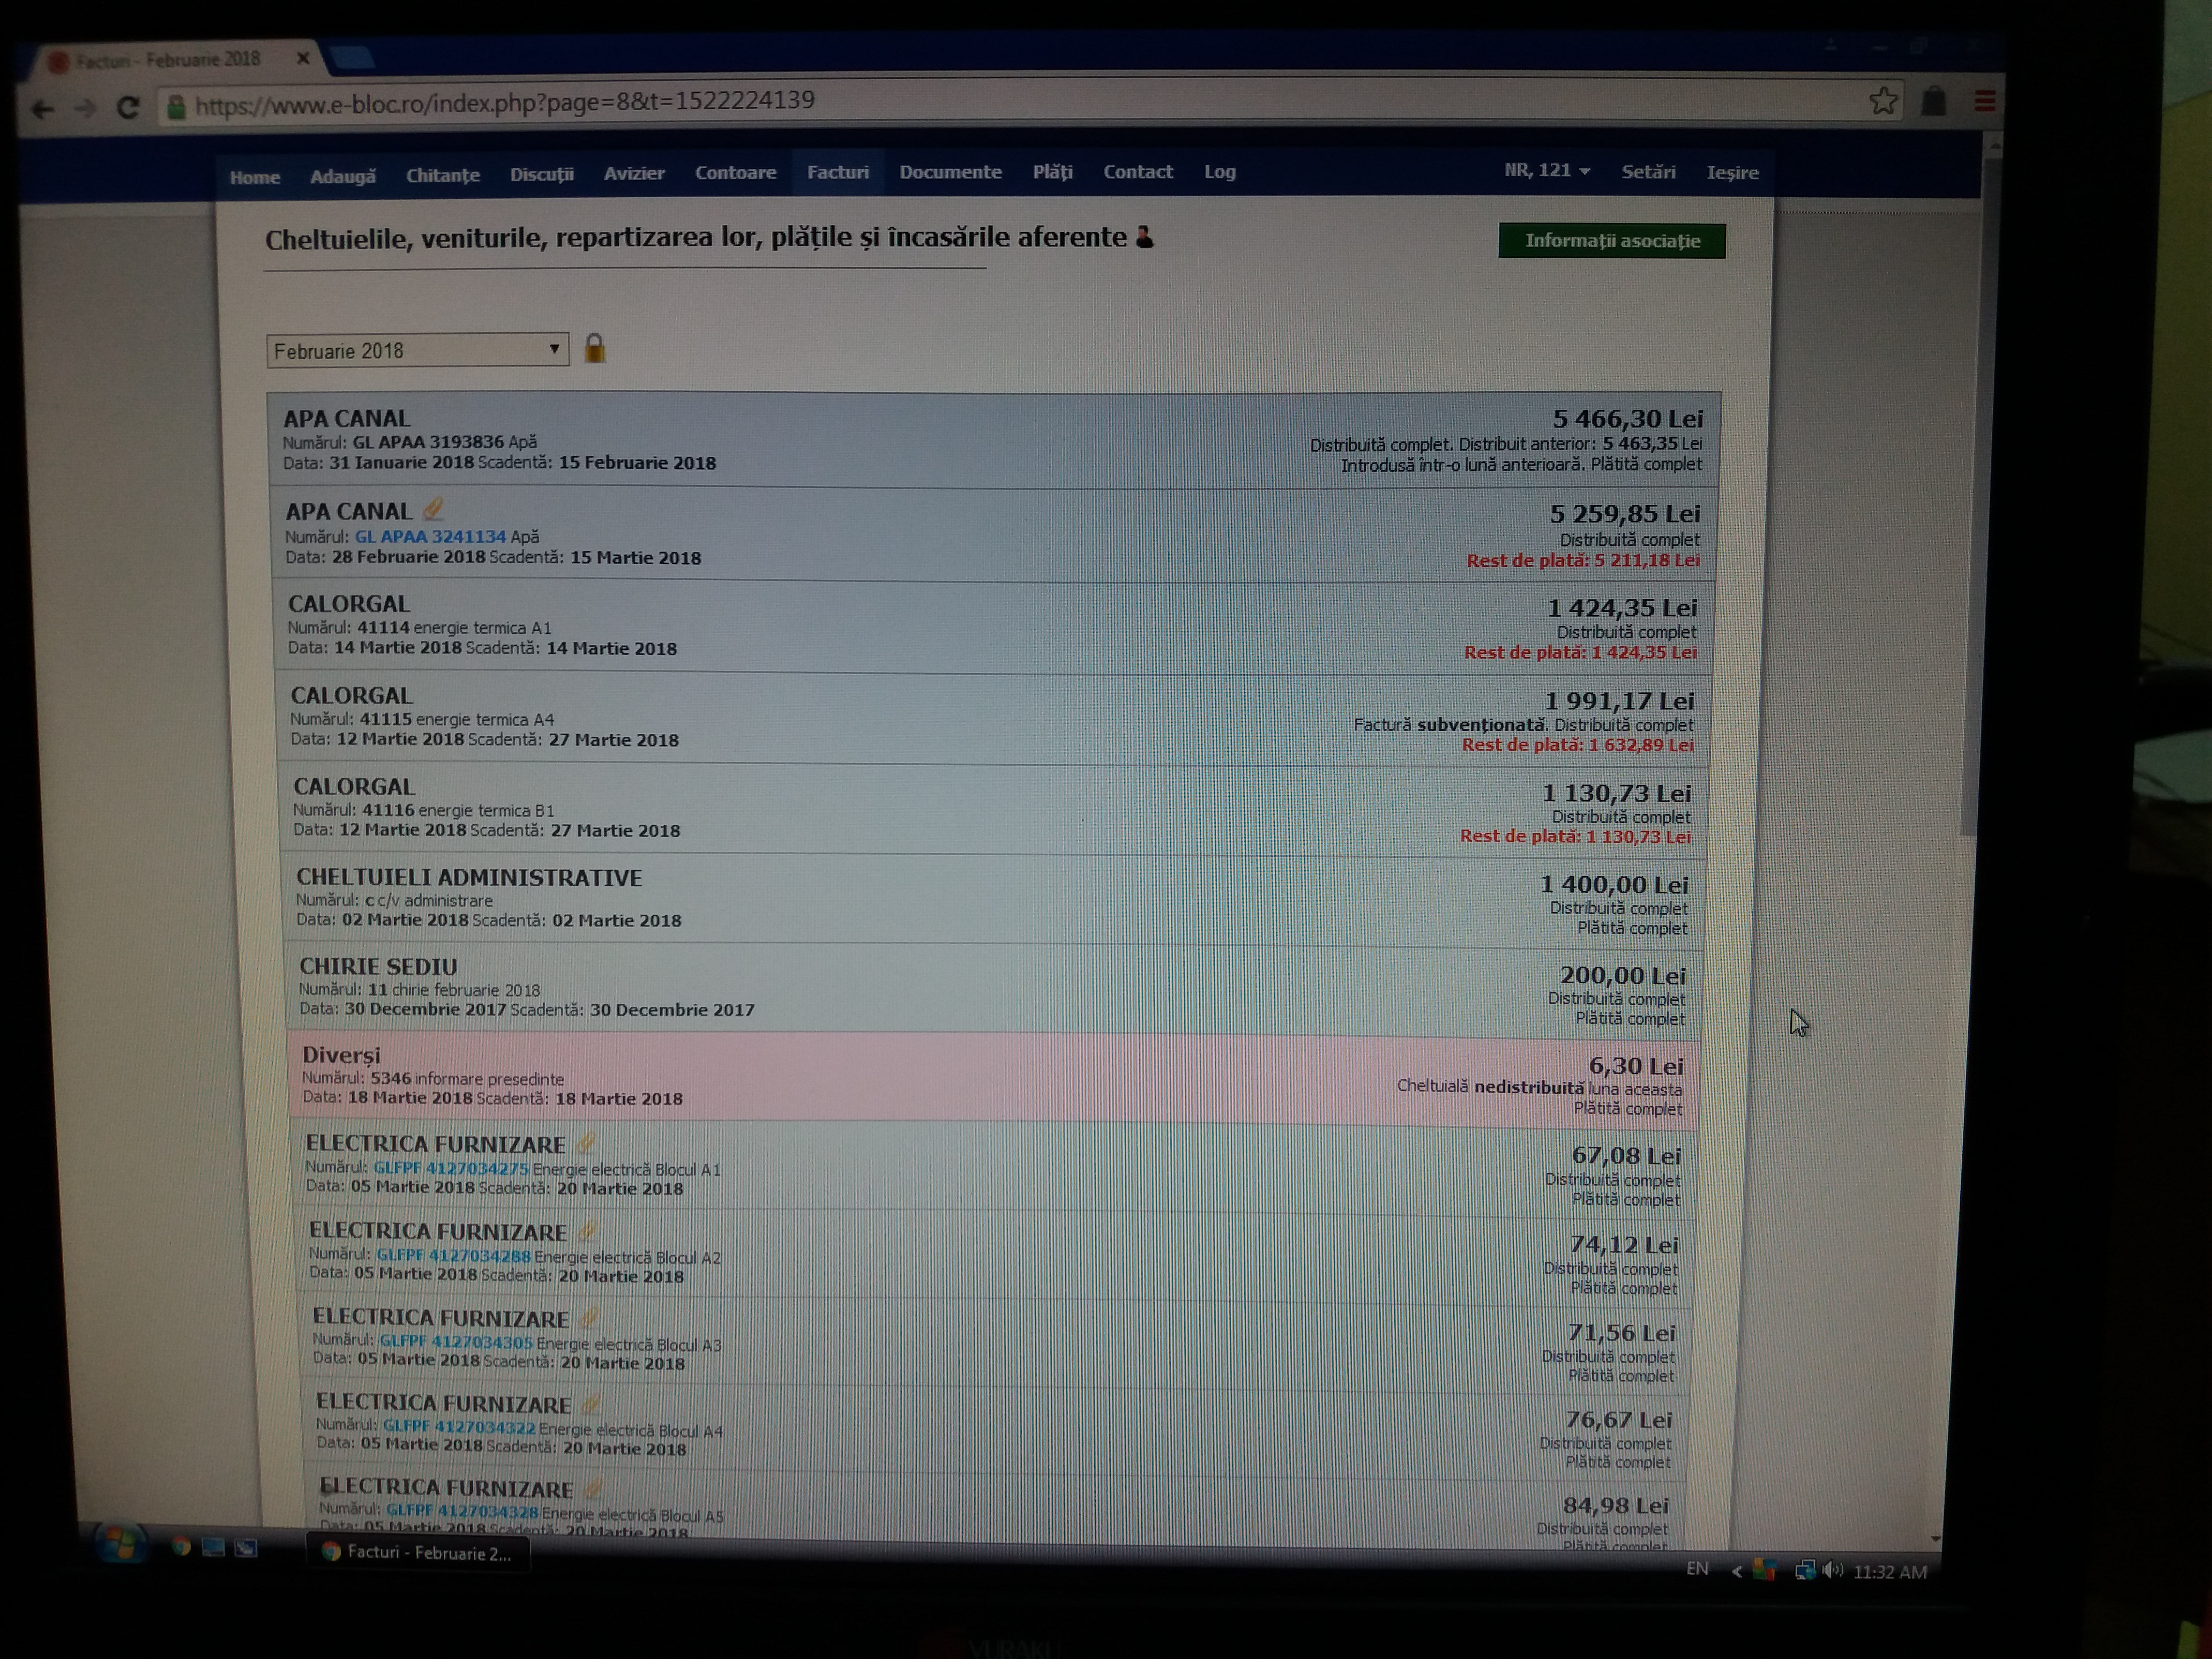Open invoice link GLFPF 4127034275
2212x1659 pixels.
[451, 1168]
